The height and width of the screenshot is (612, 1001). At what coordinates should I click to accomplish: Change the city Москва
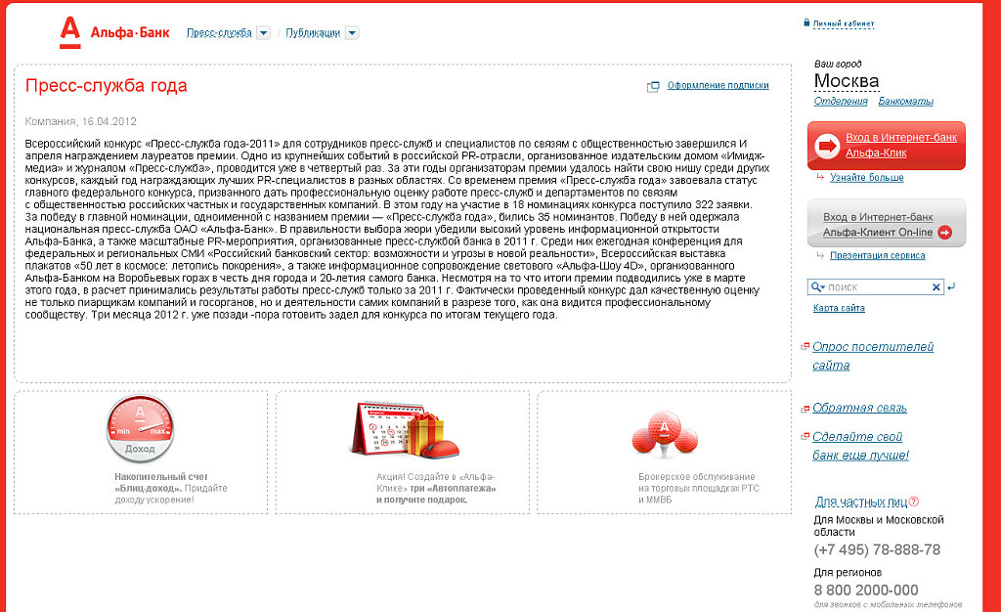tap(847, 82)
